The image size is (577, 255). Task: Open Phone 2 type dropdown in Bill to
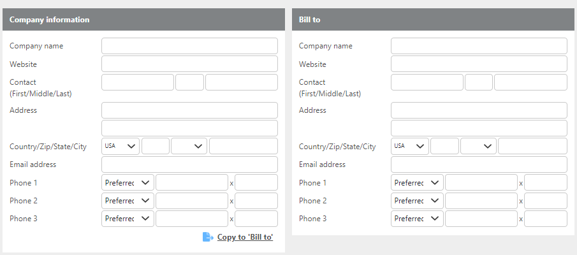click(x=417, y=201)
